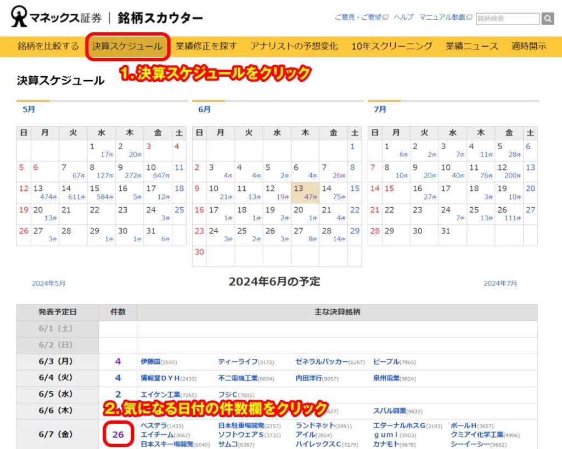Open 日本駐車場開発(2353) stock link
562x449 pixels.
coord(249,426)
